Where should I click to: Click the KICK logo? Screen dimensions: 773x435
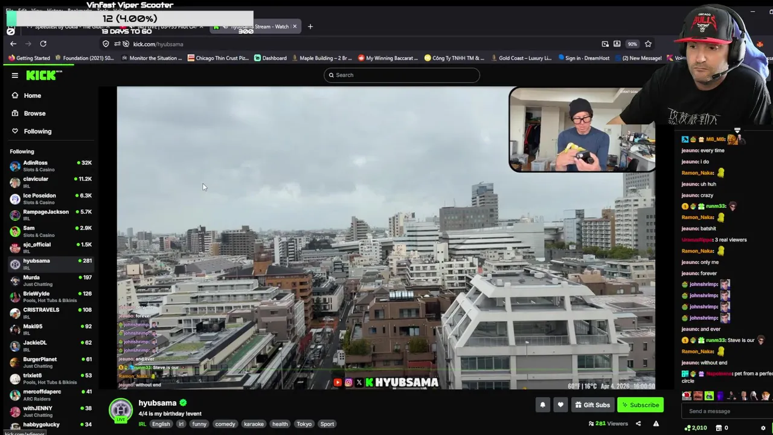coord(43,76)
